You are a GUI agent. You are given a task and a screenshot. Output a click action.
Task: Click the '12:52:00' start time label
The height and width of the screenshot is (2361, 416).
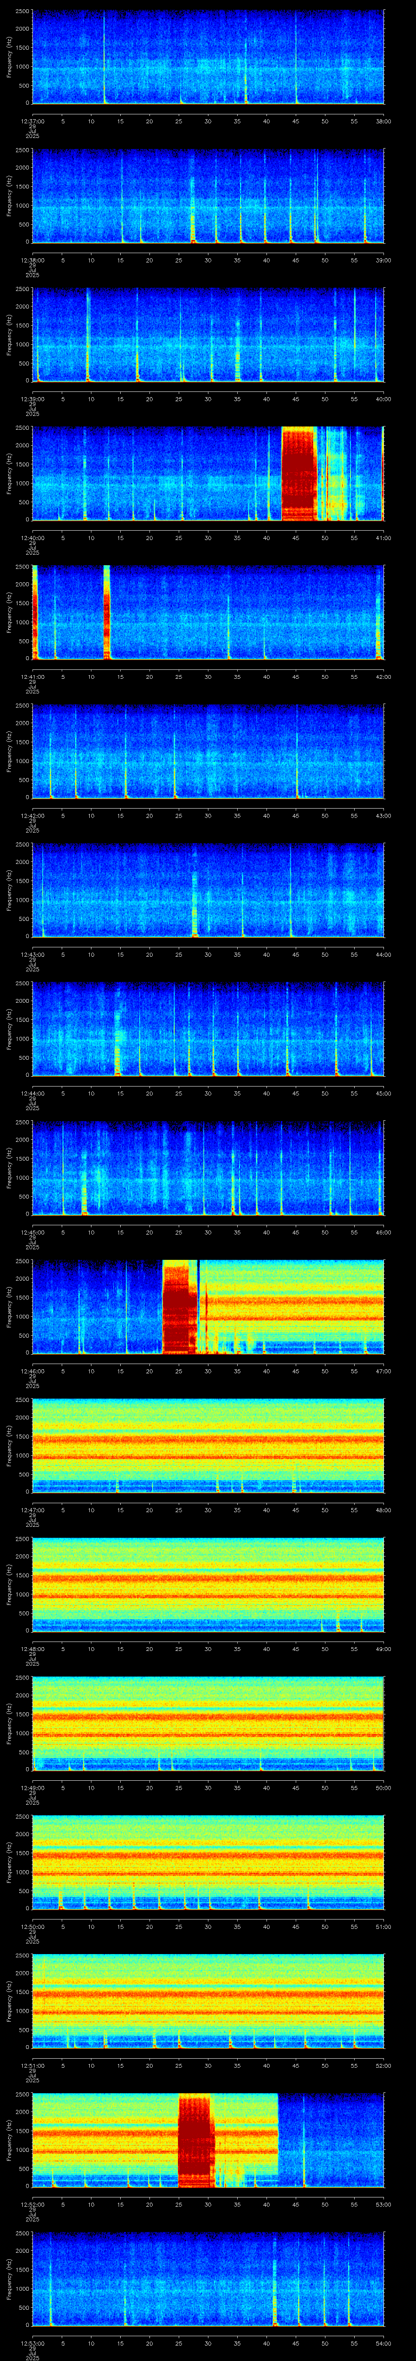(x=32, y=2204)
